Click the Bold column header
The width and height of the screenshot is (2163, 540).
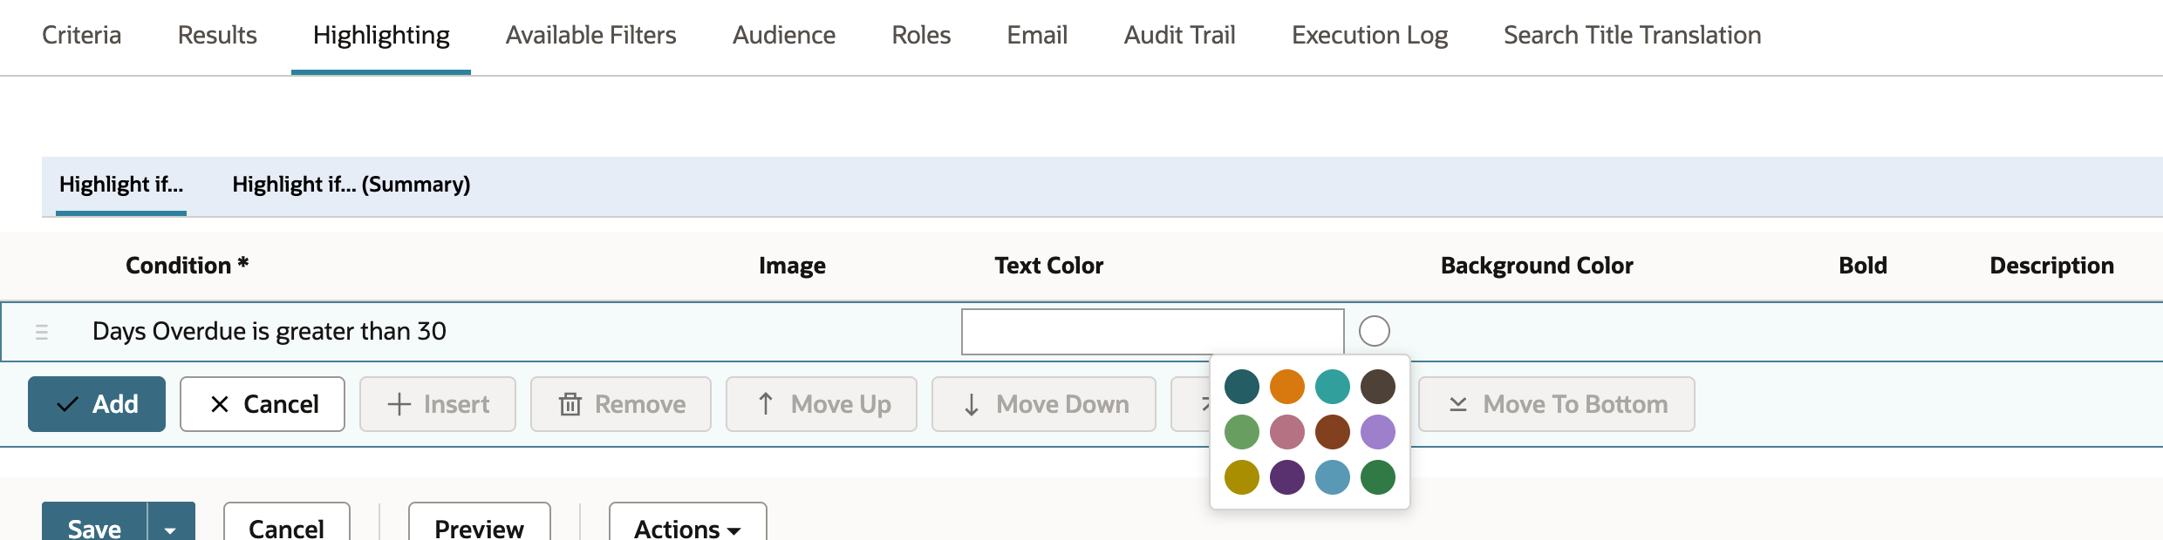pyautogui.click(x=1863, y=266)
